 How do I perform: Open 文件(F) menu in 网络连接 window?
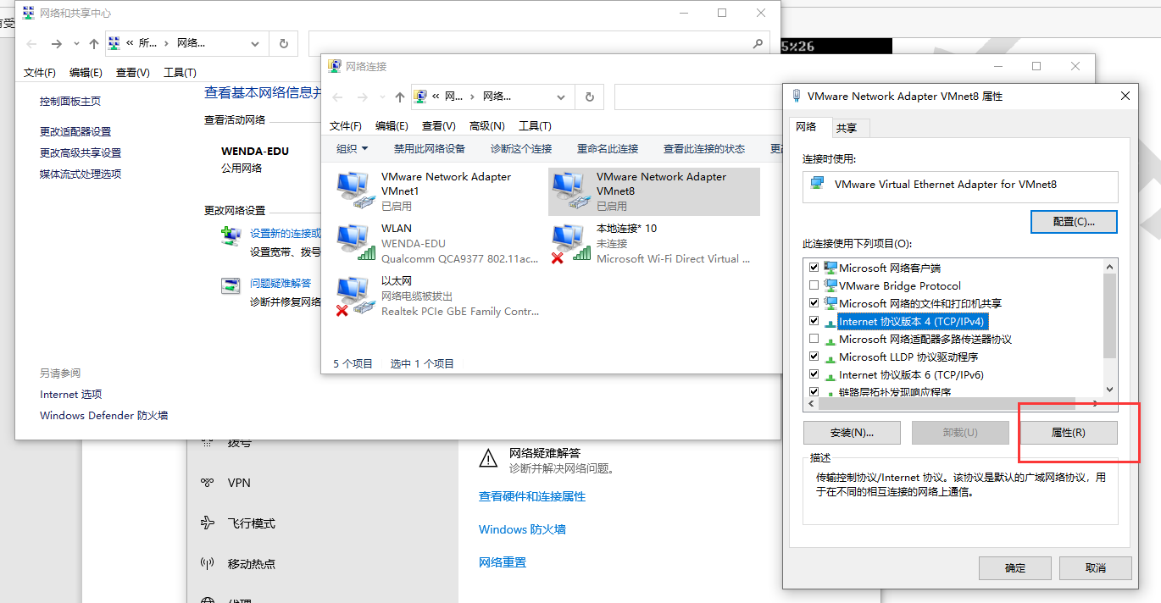(x=346, y=126)
